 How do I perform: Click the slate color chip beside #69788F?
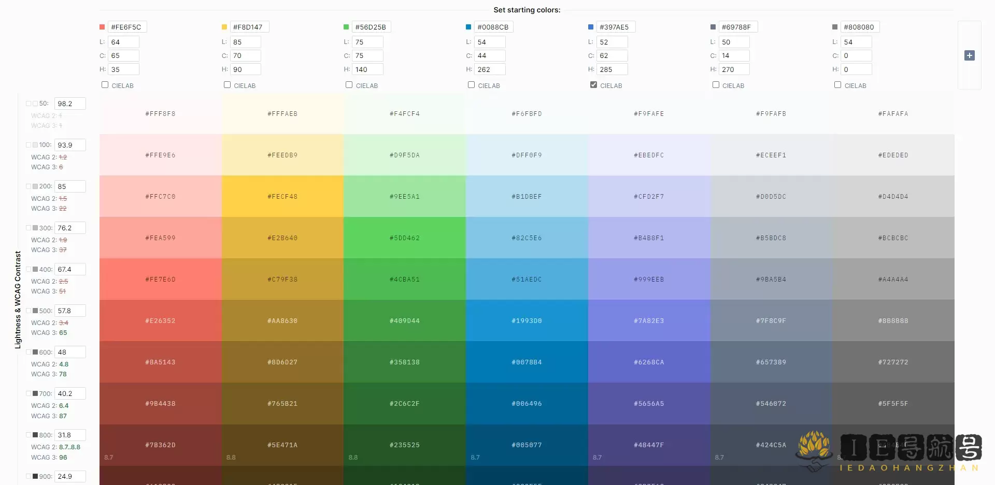tap(713, 26)
